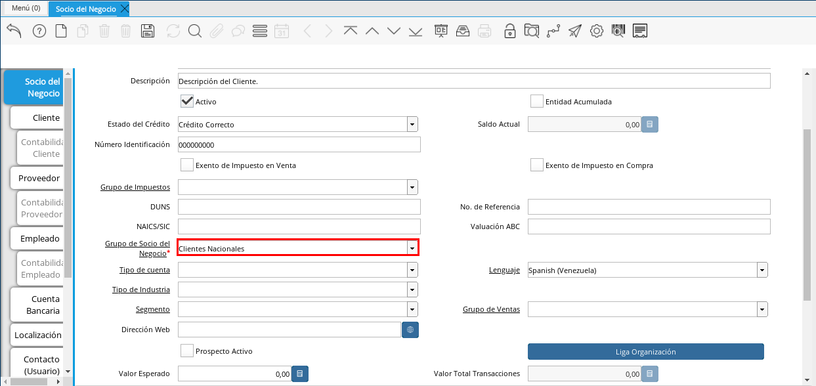Uncheck the Activo checkbox
The image size is (816, 386).
coord(187,101)
